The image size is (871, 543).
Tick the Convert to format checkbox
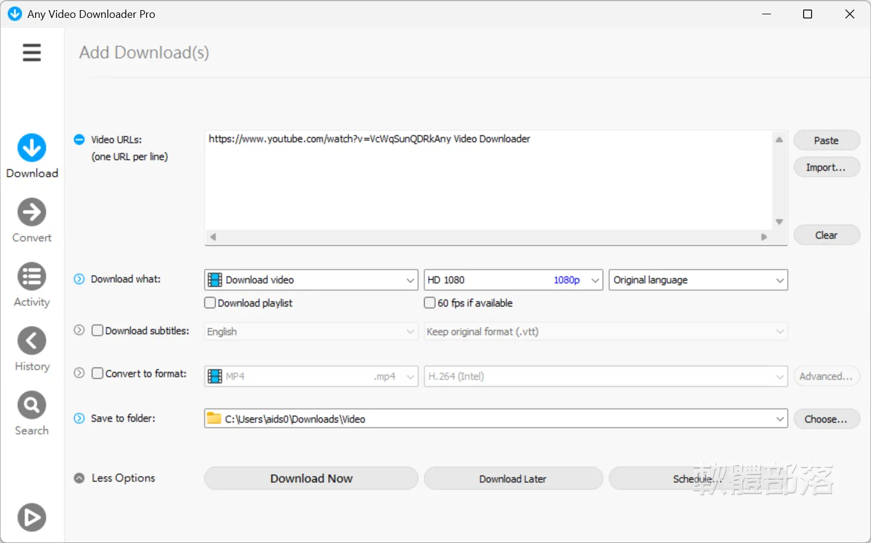point(98,373)
